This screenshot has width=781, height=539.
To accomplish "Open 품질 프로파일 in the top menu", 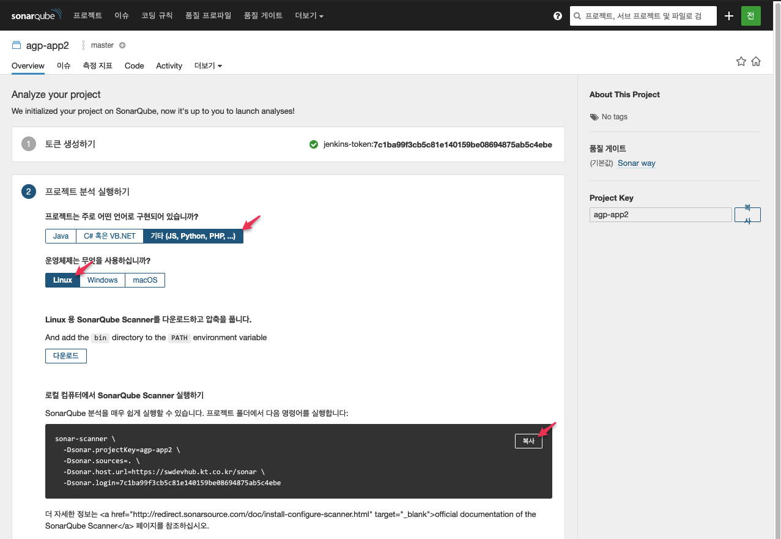I will tap(208, 15).
